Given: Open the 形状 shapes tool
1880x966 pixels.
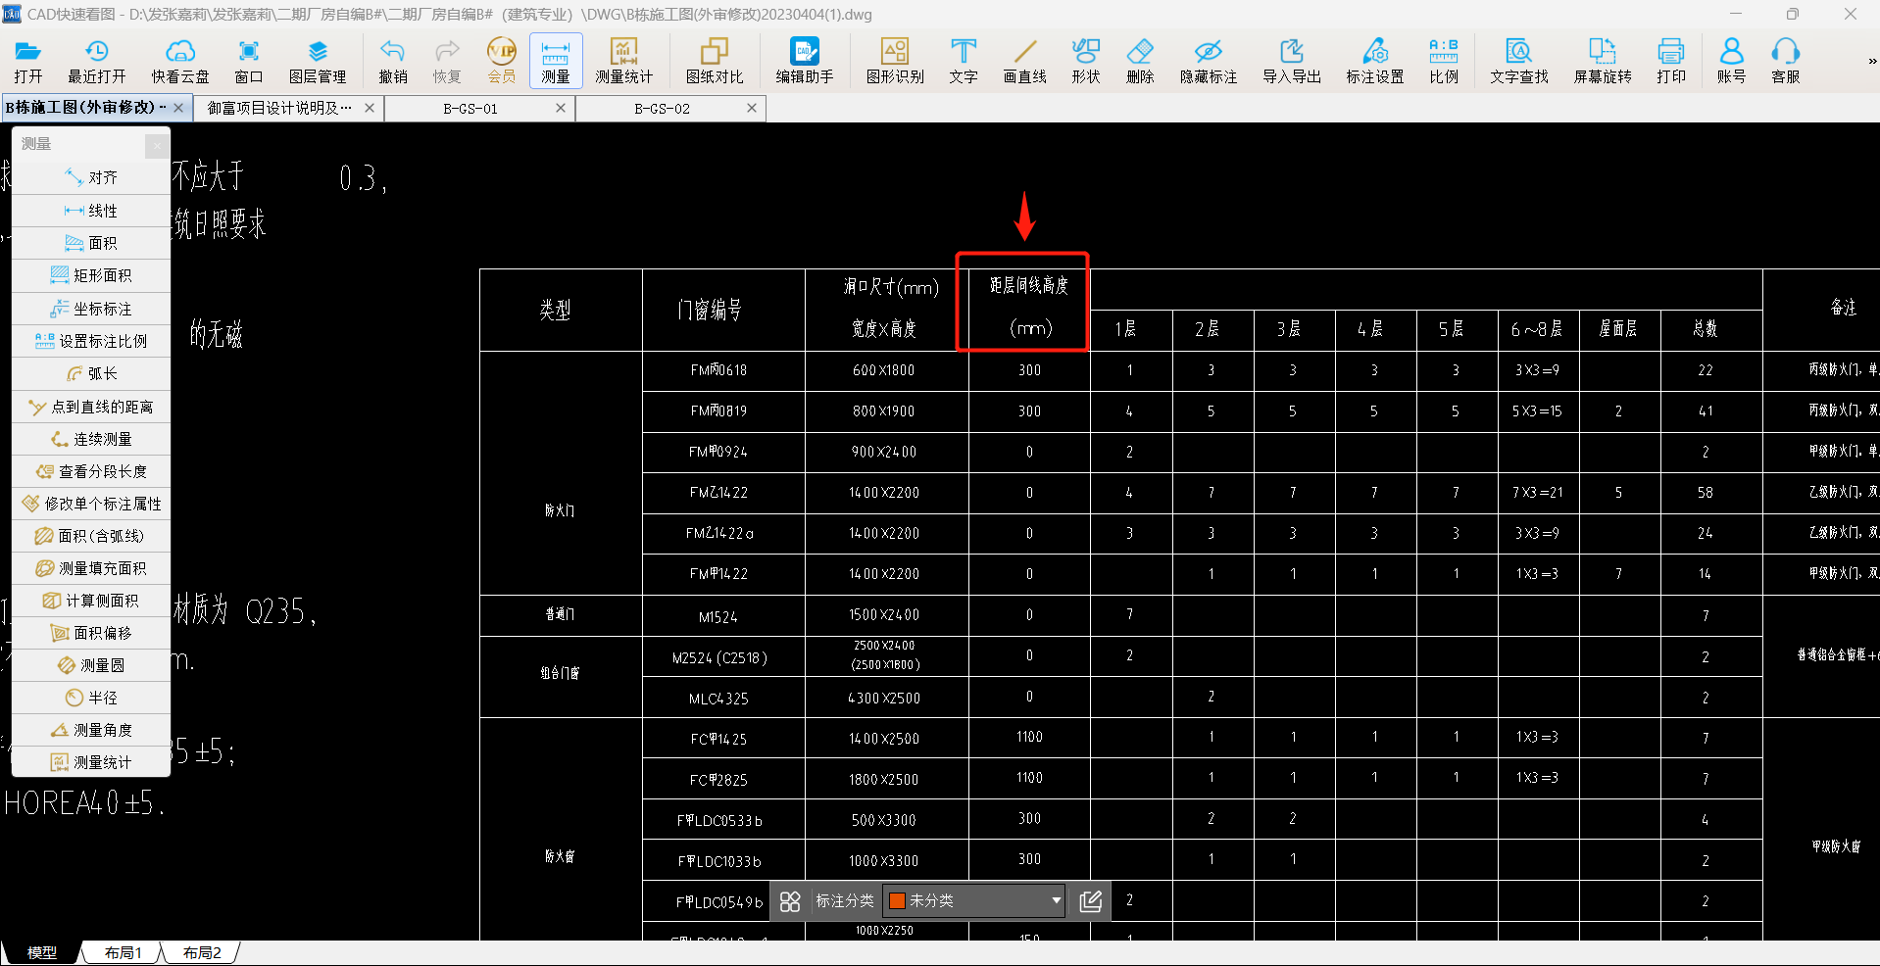Looking at the screenshot, I should coord(1086,61).
